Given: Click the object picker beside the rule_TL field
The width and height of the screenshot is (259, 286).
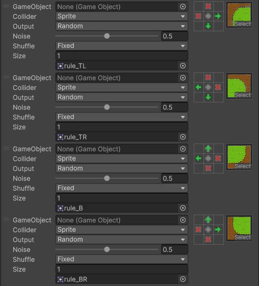Looking at the screenshot, I should click(183, 66).
